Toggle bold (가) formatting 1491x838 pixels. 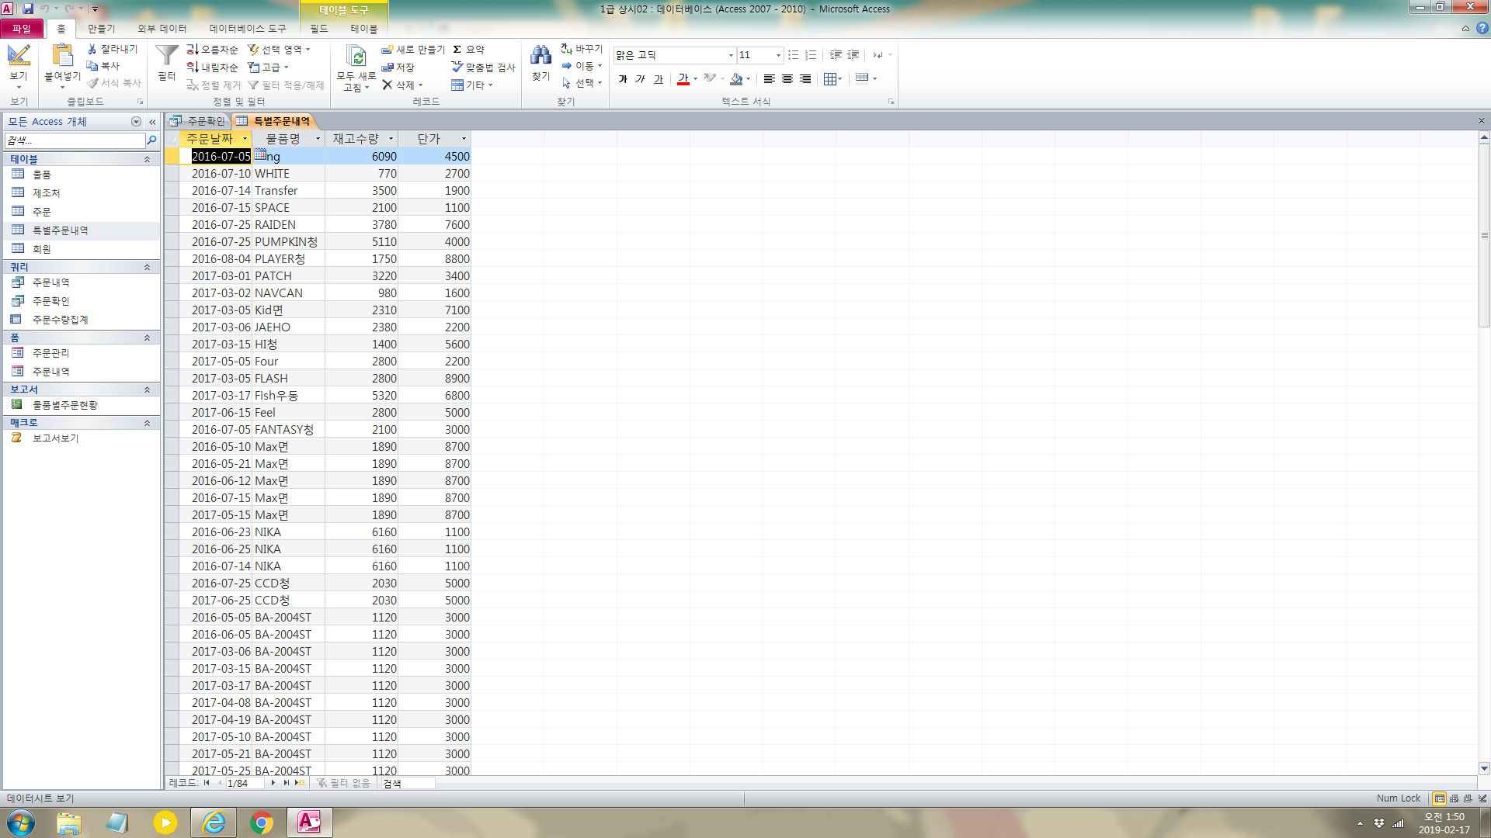622,78
